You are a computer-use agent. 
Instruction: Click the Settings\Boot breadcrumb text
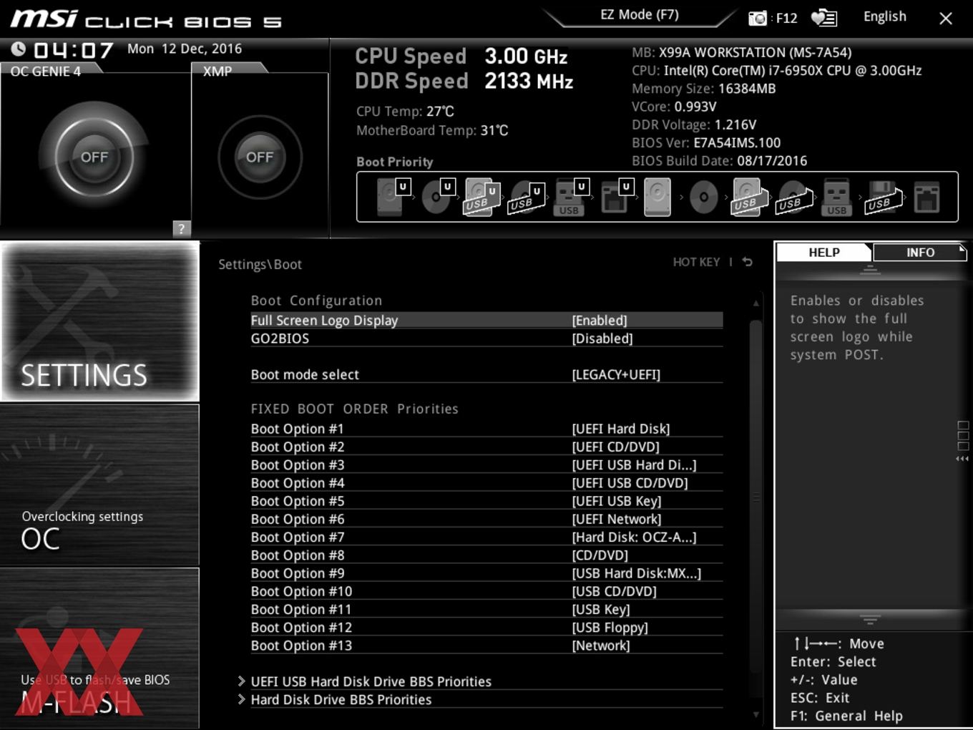(x=260, y=264)
